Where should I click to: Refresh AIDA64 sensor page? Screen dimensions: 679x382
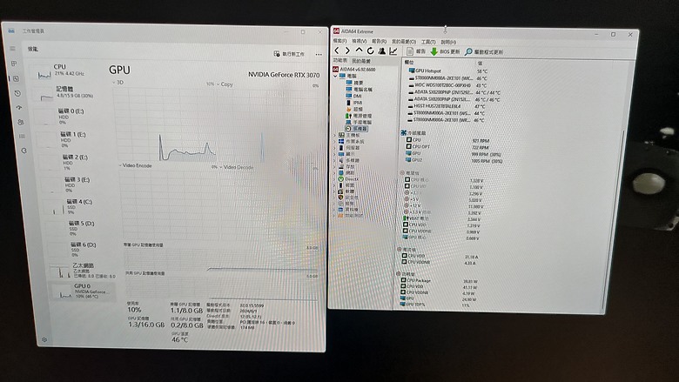pos(370,51)
